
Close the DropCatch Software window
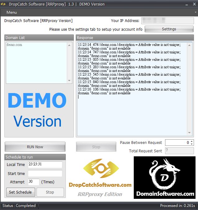(194, 4)
